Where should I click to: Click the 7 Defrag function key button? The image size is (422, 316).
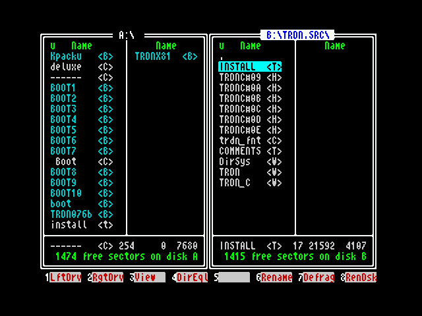coord(316,277)
